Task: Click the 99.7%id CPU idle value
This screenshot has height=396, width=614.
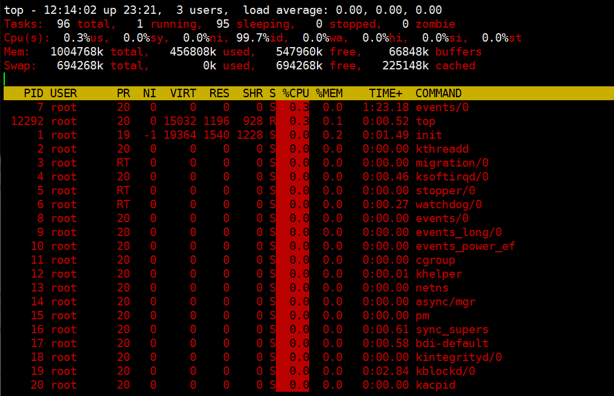Action: pos(263,38)
